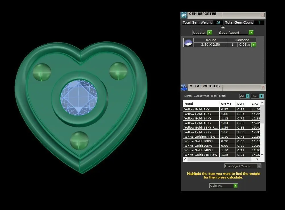Click the blue diamond in the heart model
The width and height of the screenshot is (285, 210).
(79, 97)
